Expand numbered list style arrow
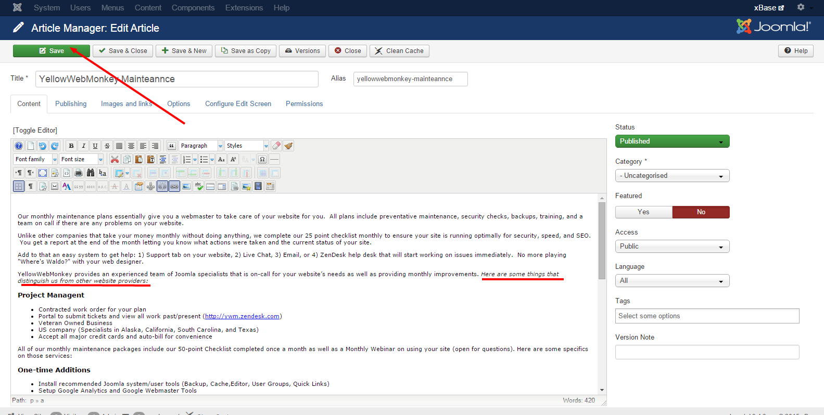Image resolution: width=824 pixels, height=415 pixels. tap(195, 159)
